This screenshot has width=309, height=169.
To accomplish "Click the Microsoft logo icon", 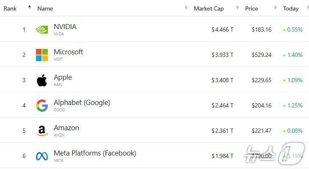I will pos(42,55).
